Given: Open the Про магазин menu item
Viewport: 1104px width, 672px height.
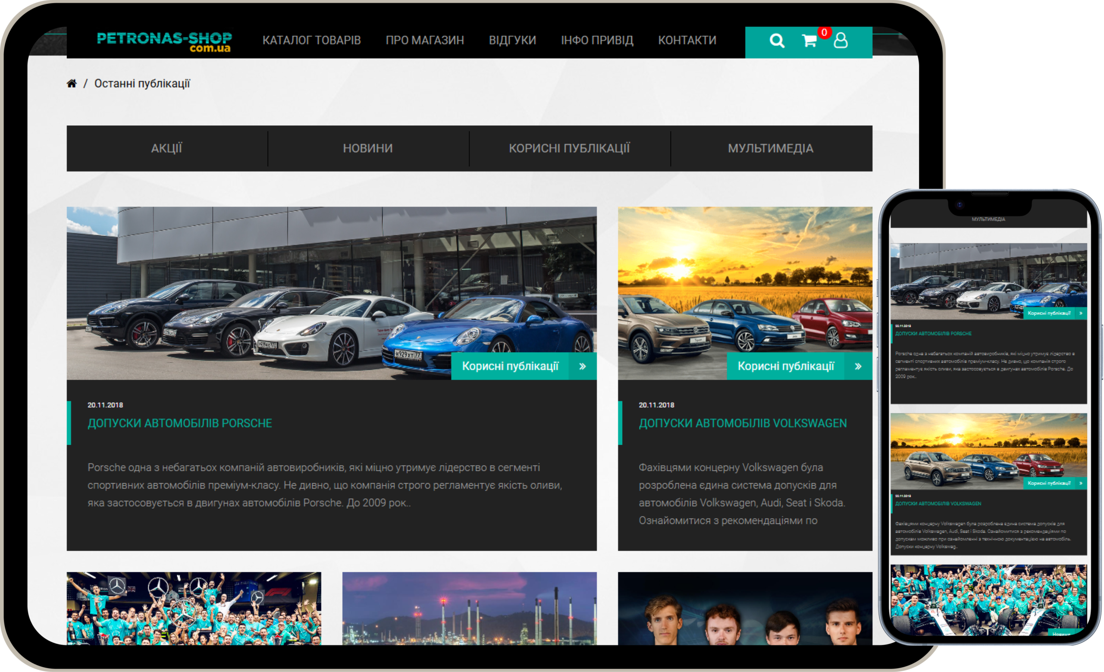Looking at the screenshot, I should (x=425, y=40).
